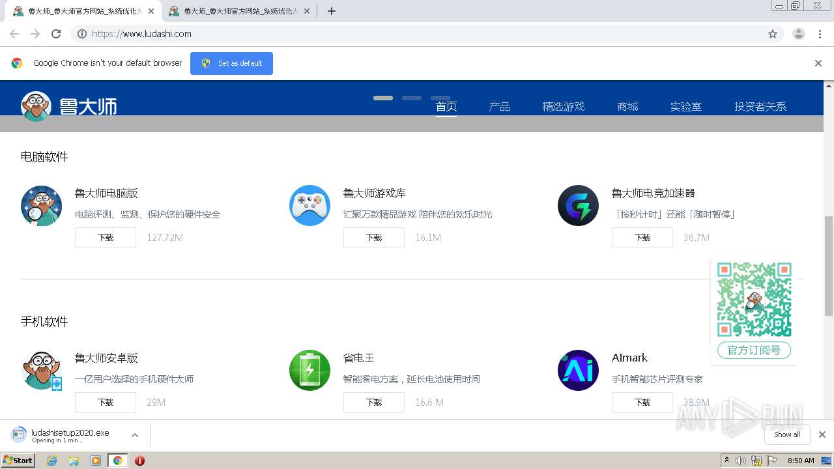This screenshot has height=469, width=834.
Task: Switch to the second browser tab
Action: [x=237, y=11]
